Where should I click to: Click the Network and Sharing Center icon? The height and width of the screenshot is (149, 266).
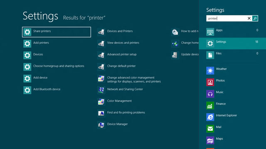[x=101, y=90]
